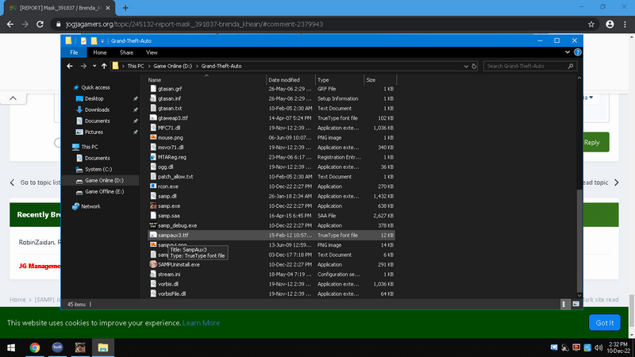Open Pictures in navigation pane
This screenshot has width=635, height=357.
tap(94, 132)
